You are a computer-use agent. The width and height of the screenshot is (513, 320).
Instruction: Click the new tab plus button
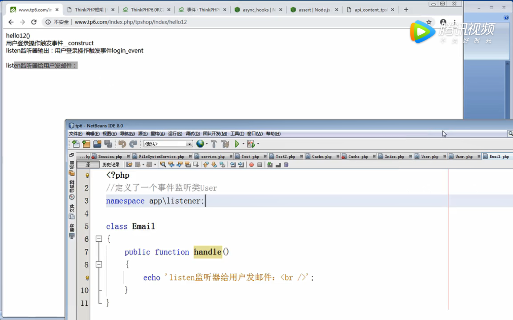(x=406, y=10)
